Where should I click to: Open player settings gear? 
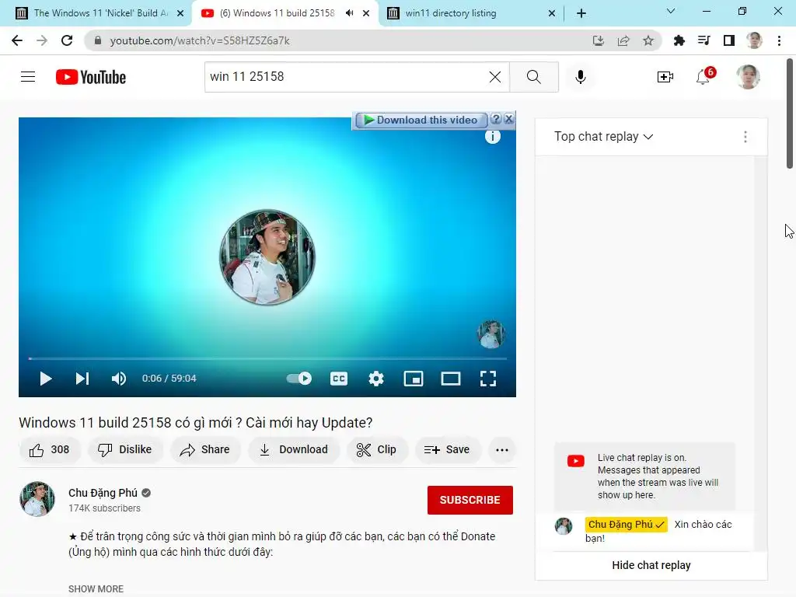coord(376,379)
